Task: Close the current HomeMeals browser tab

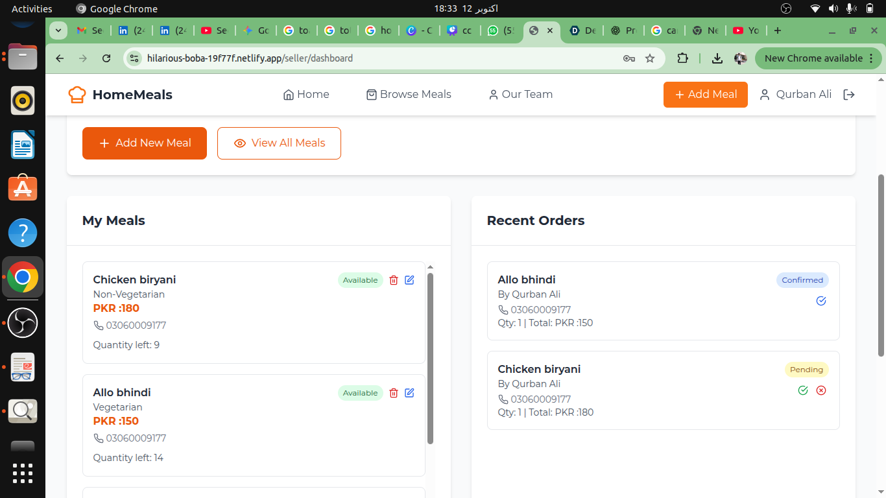Action: pos(550,30)
